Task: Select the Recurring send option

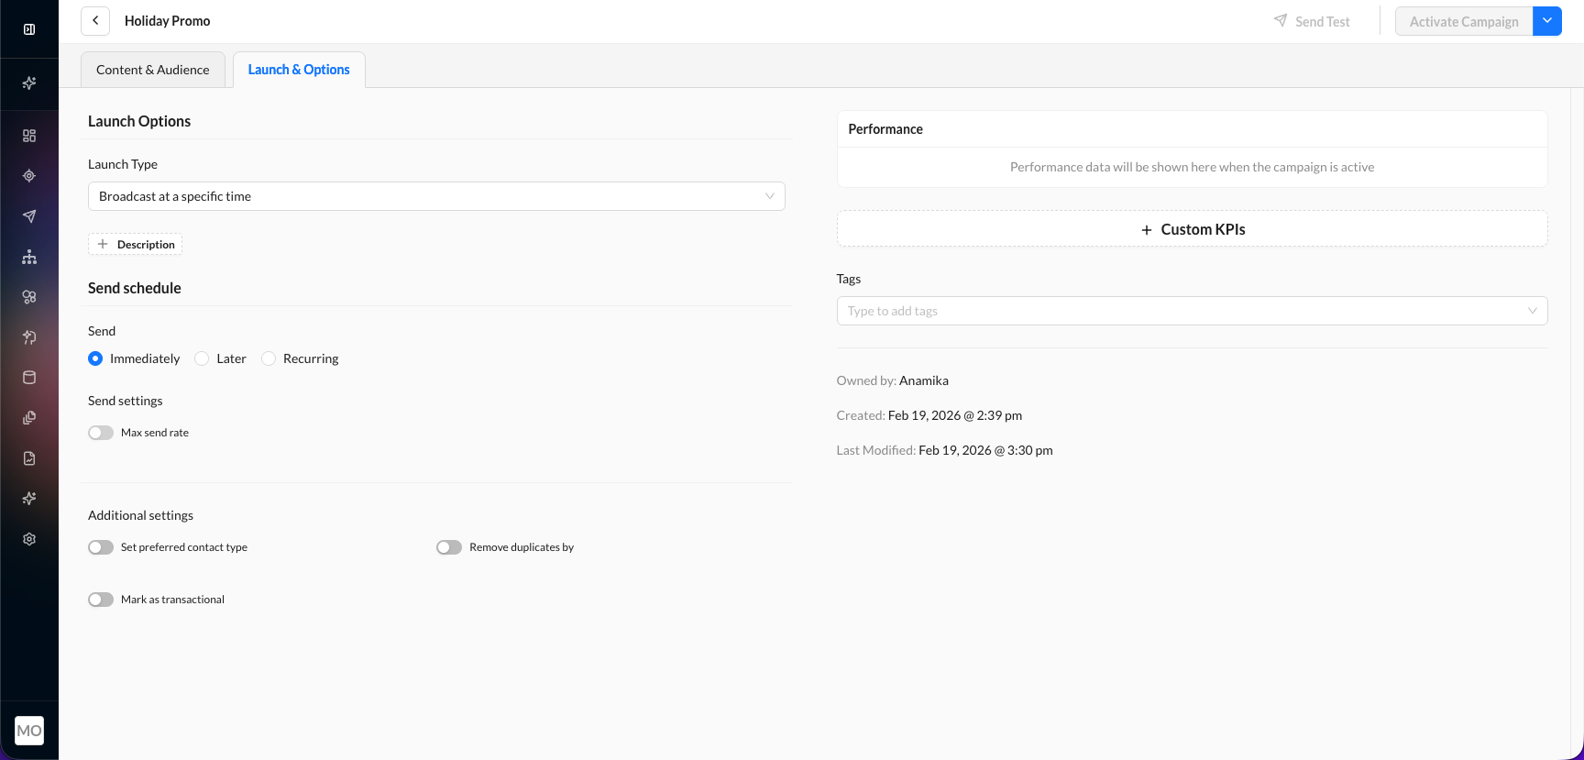Action: [269, 358]
